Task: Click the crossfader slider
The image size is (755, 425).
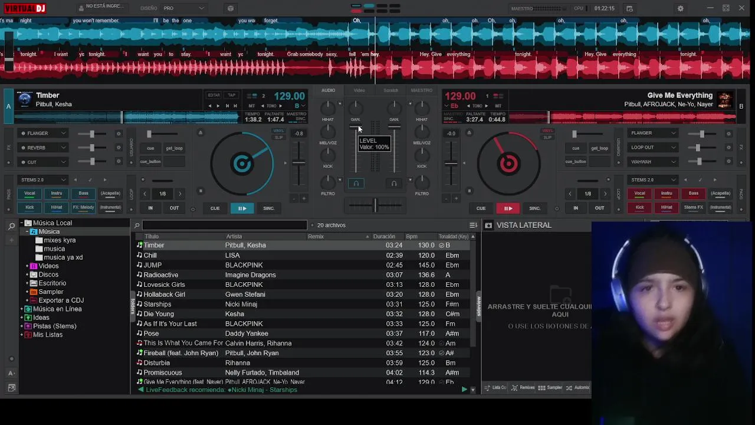Action: [x=375, y=205]
